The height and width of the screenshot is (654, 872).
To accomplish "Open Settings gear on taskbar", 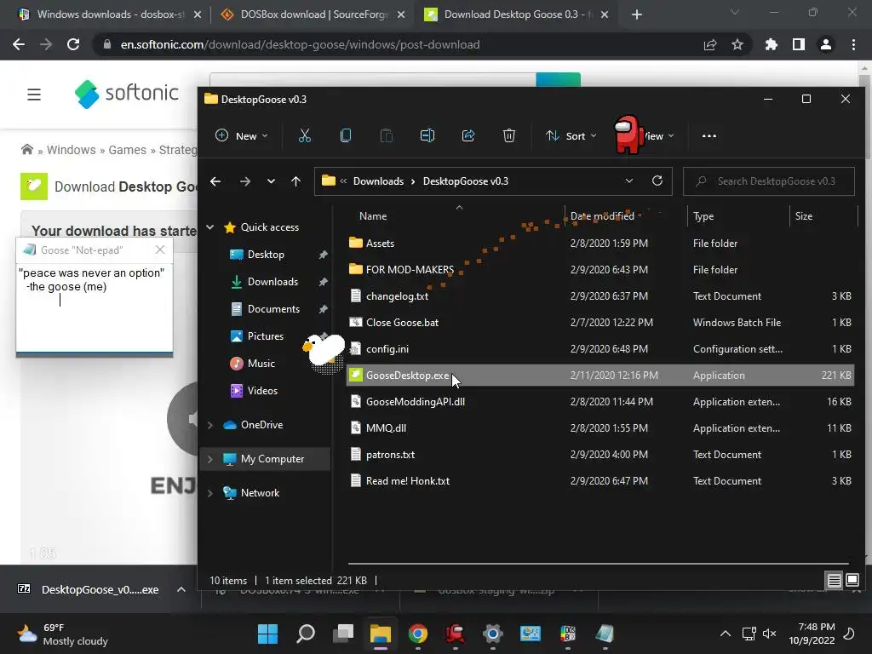I will pos(493,634).
